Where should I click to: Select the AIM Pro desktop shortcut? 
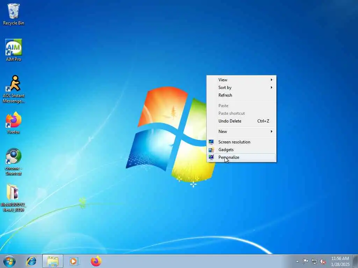point(14,50)
